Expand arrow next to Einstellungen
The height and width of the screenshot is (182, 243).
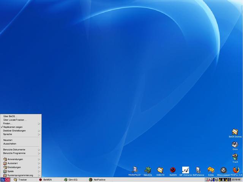[39, 167]
